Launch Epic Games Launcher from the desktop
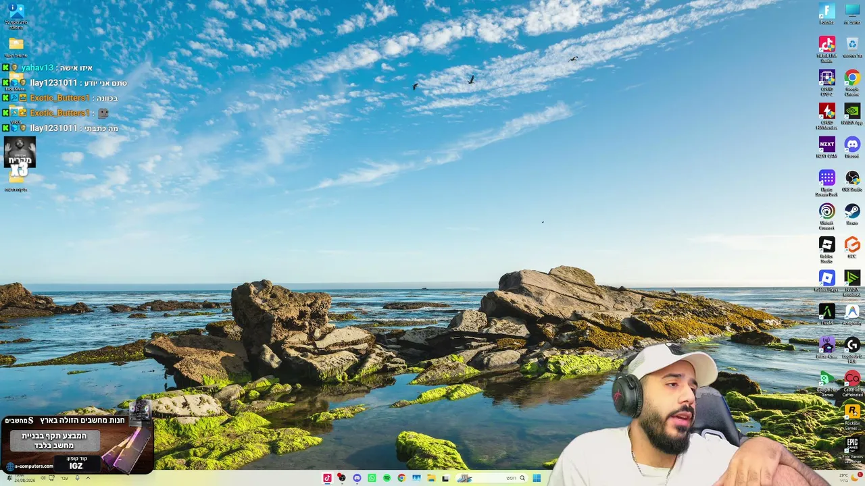 point(852,449)
